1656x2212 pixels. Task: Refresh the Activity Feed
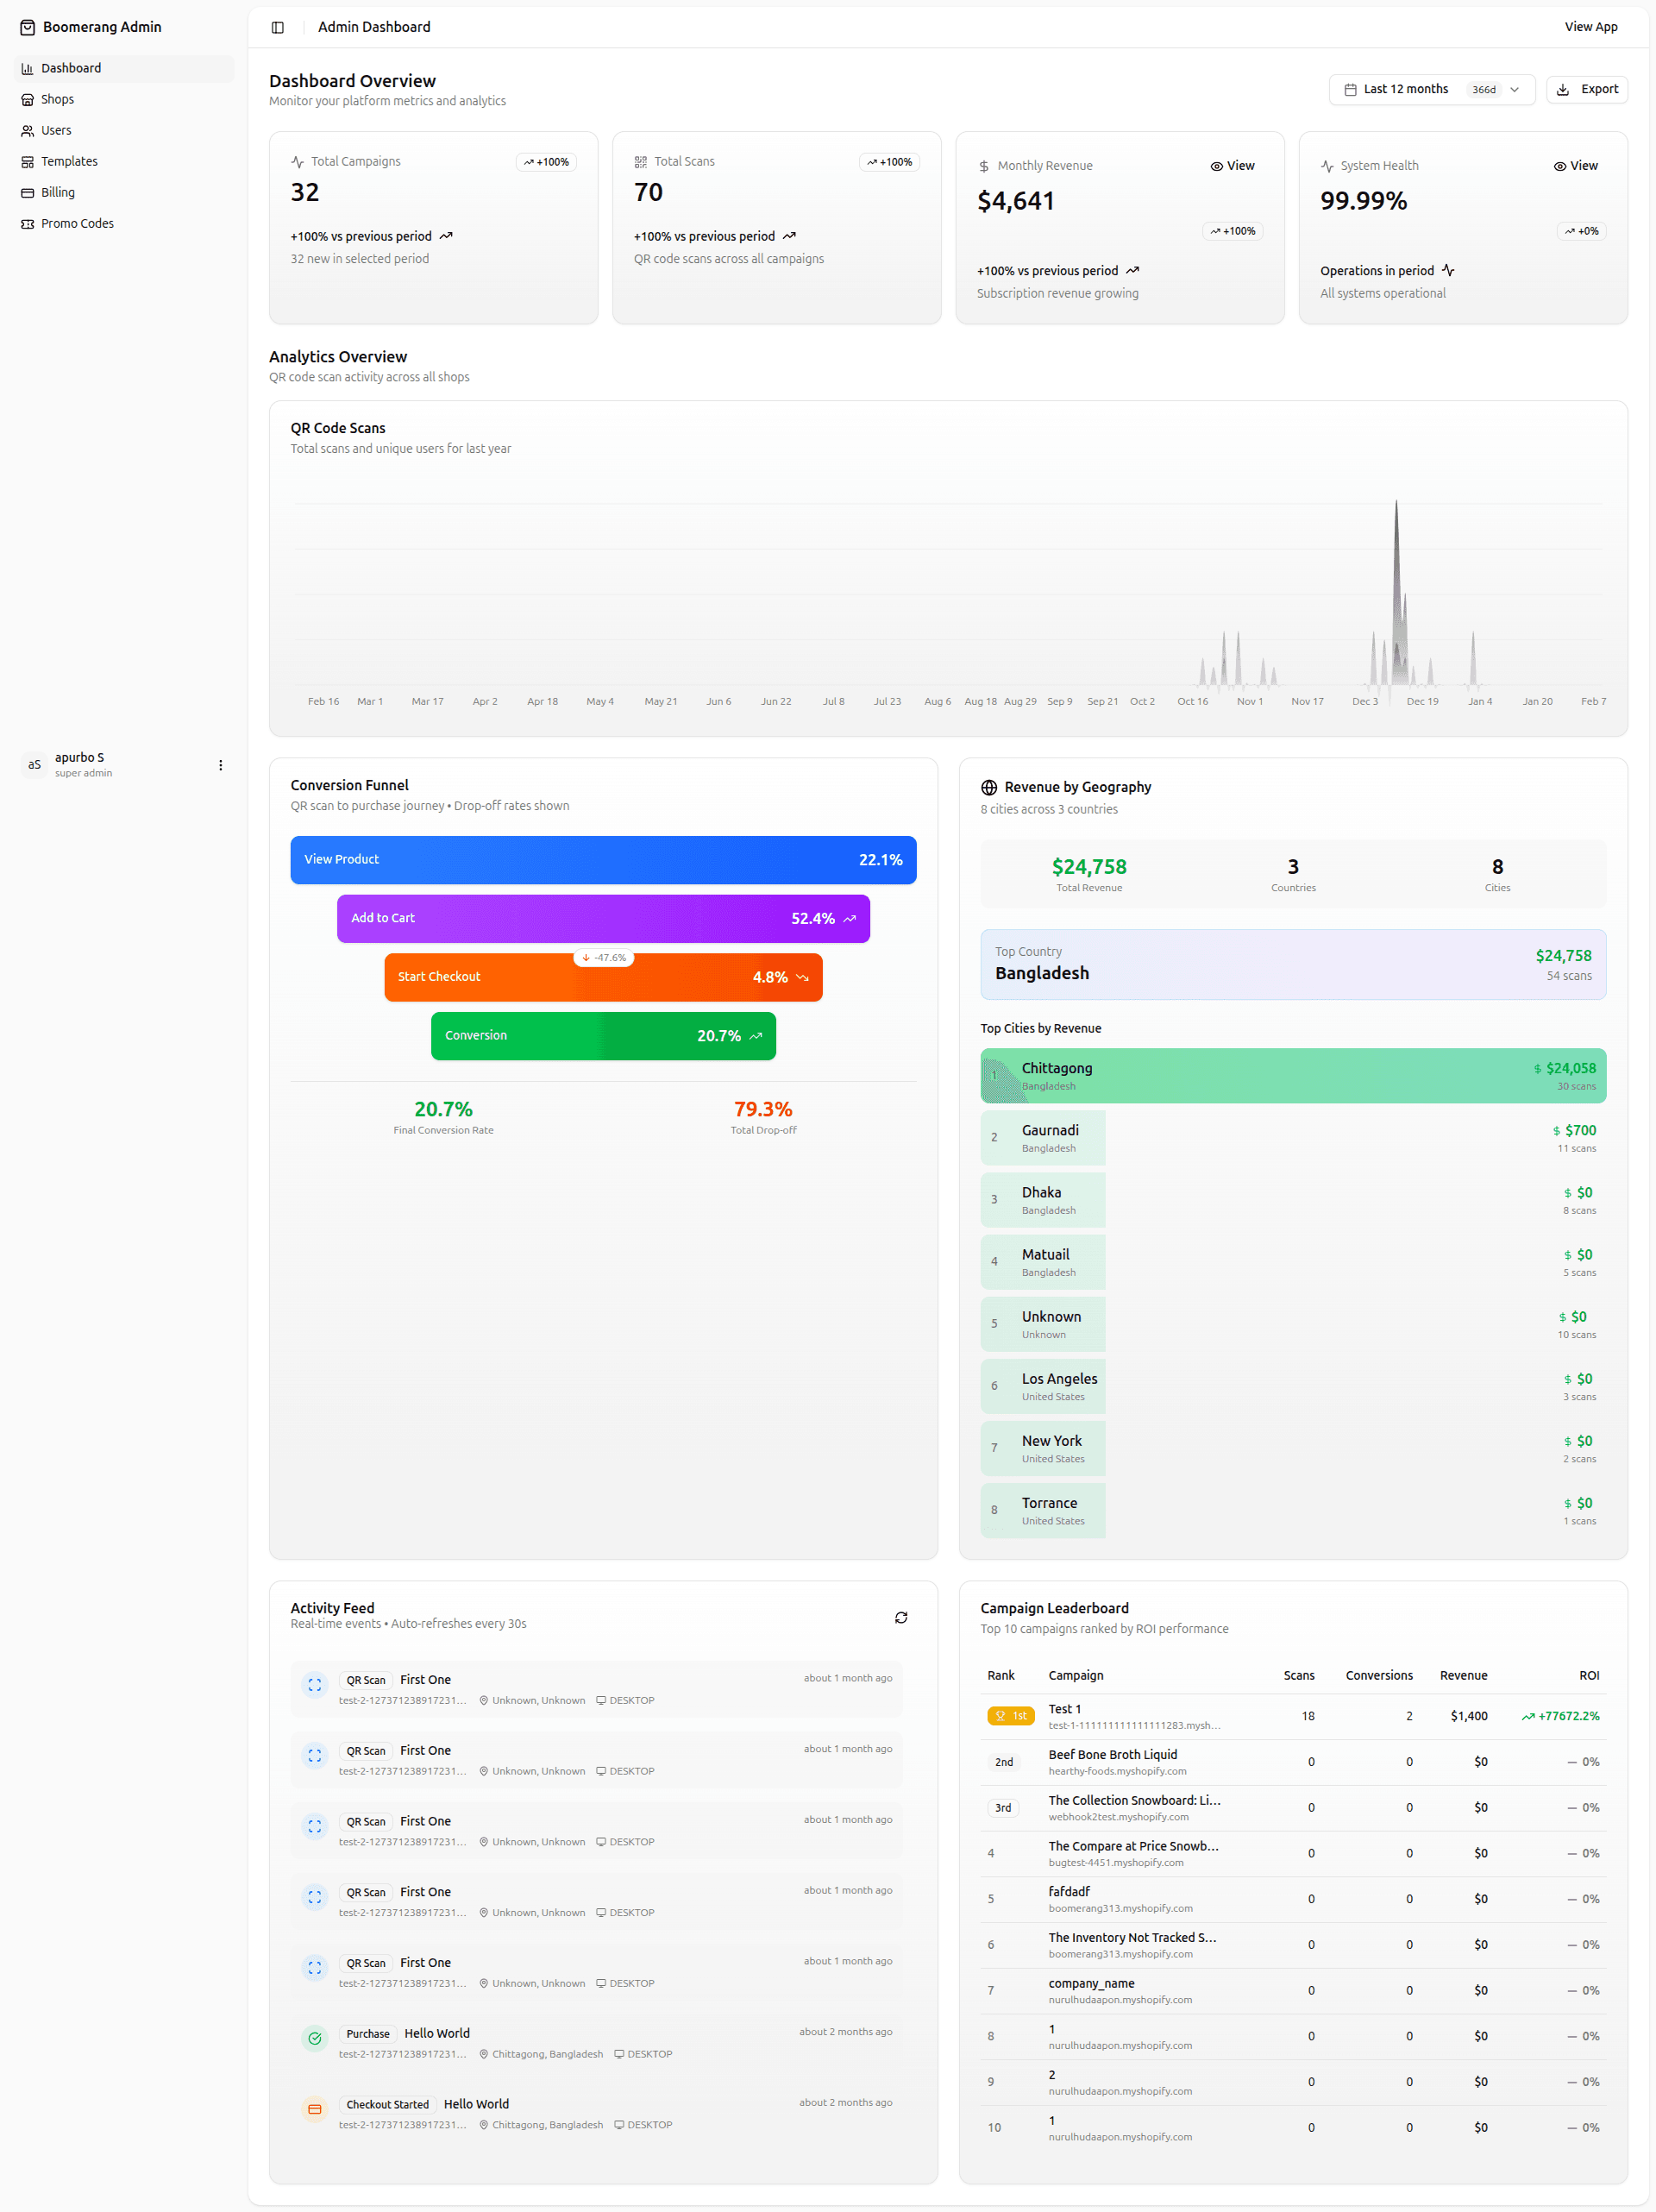pos(901,1617)
